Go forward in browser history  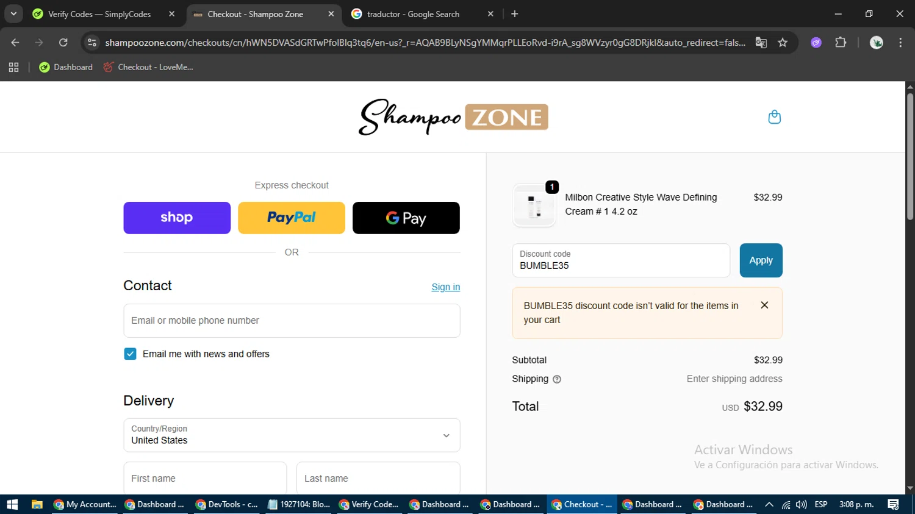pyautogui.click(x=39, y=43)
